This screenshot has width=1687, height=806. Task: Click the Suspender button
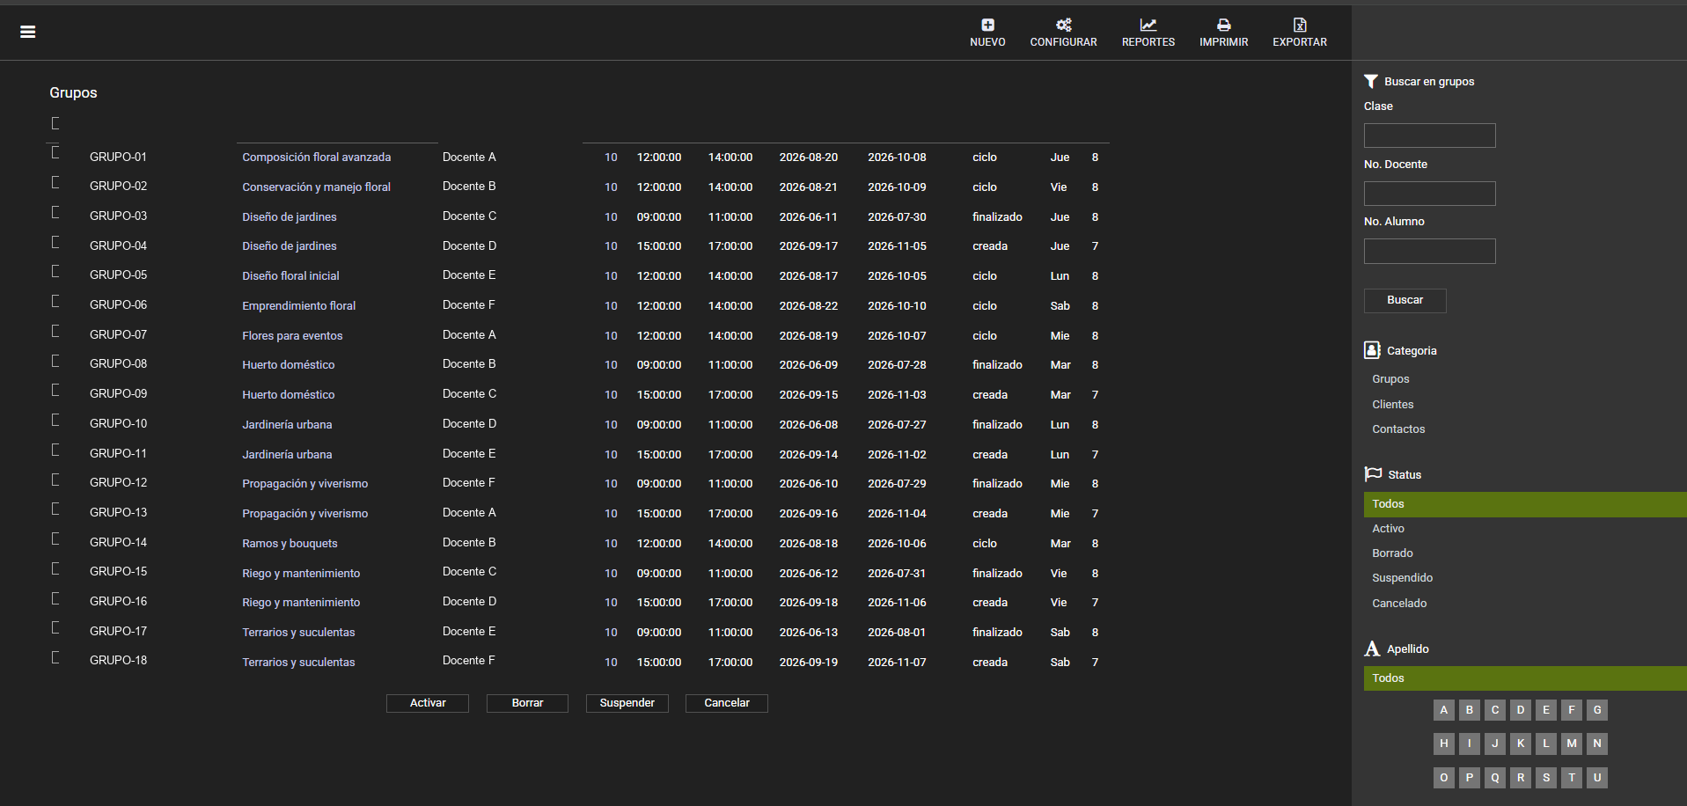tap(627, 703)
